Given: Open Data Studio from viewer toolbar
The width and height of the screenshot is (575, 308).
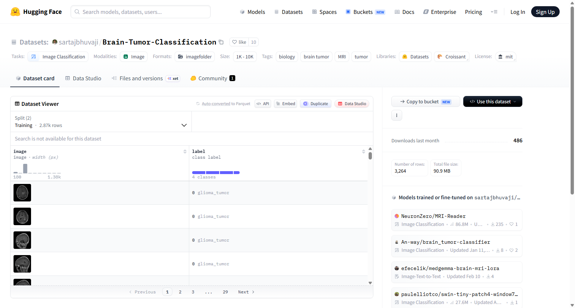Looking at the screenshot, I should [x=352, y=104].
